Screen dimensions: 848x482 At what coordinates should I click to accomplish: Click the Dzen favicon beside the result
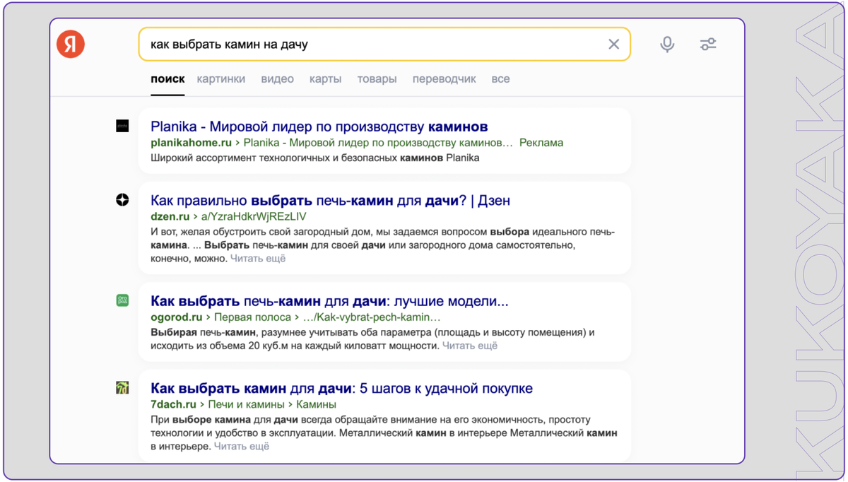pyautogui.click(x=122, y=200)
